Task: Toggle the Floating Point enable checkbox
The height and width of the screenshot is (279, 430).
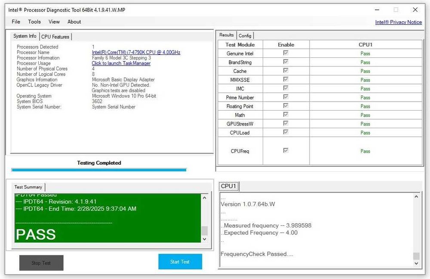Action: (x=286, y=105)
